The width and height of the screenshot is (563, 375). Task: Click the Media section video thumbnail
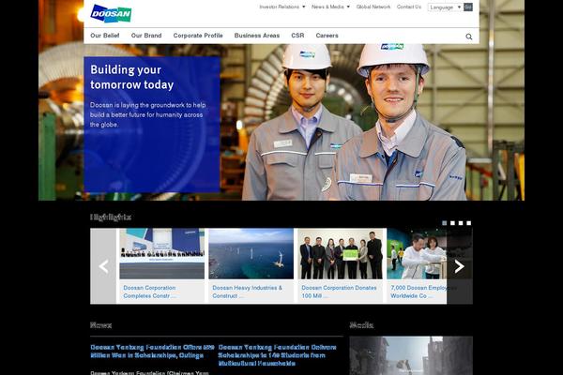[x=411, y=356]
